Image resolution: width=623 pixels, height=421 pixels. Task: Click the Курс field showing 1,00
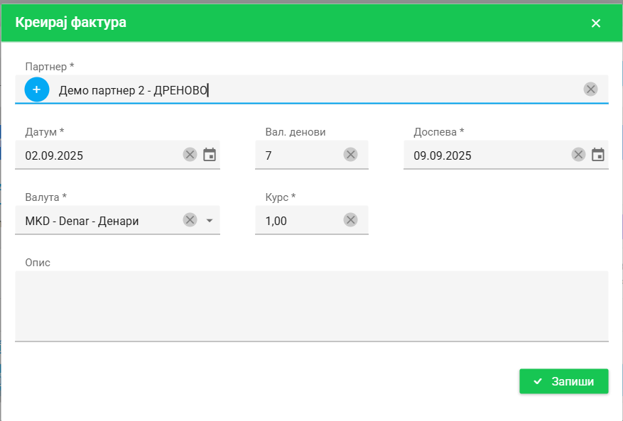[298, 220]
